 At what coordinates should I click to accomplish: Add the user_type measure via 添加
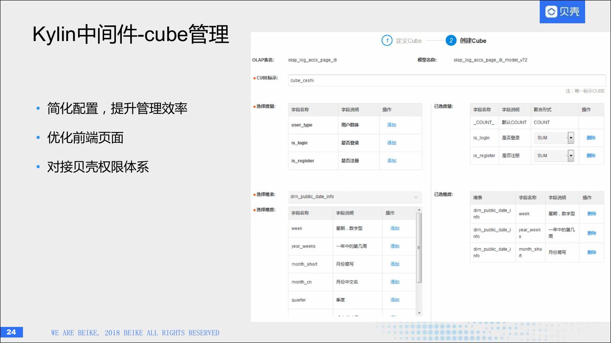click(392, 125)
